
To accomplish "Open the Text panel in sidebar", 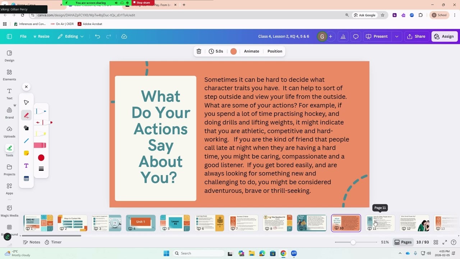I will 9,94.
